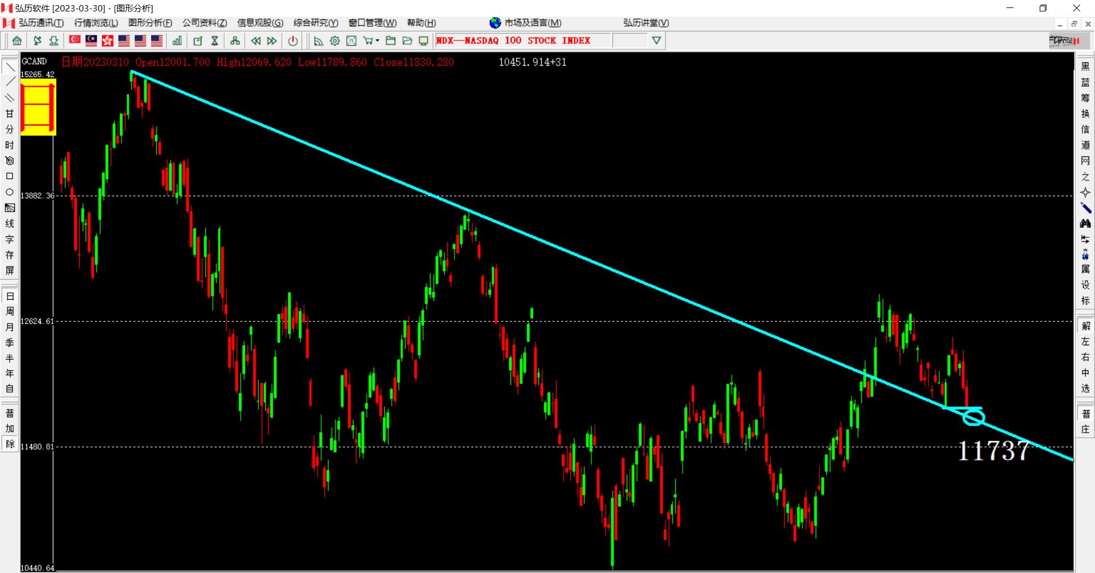Open the Hong Kong flag market icon
This screenshot has width=1095, height=573.
pos(107,41)
